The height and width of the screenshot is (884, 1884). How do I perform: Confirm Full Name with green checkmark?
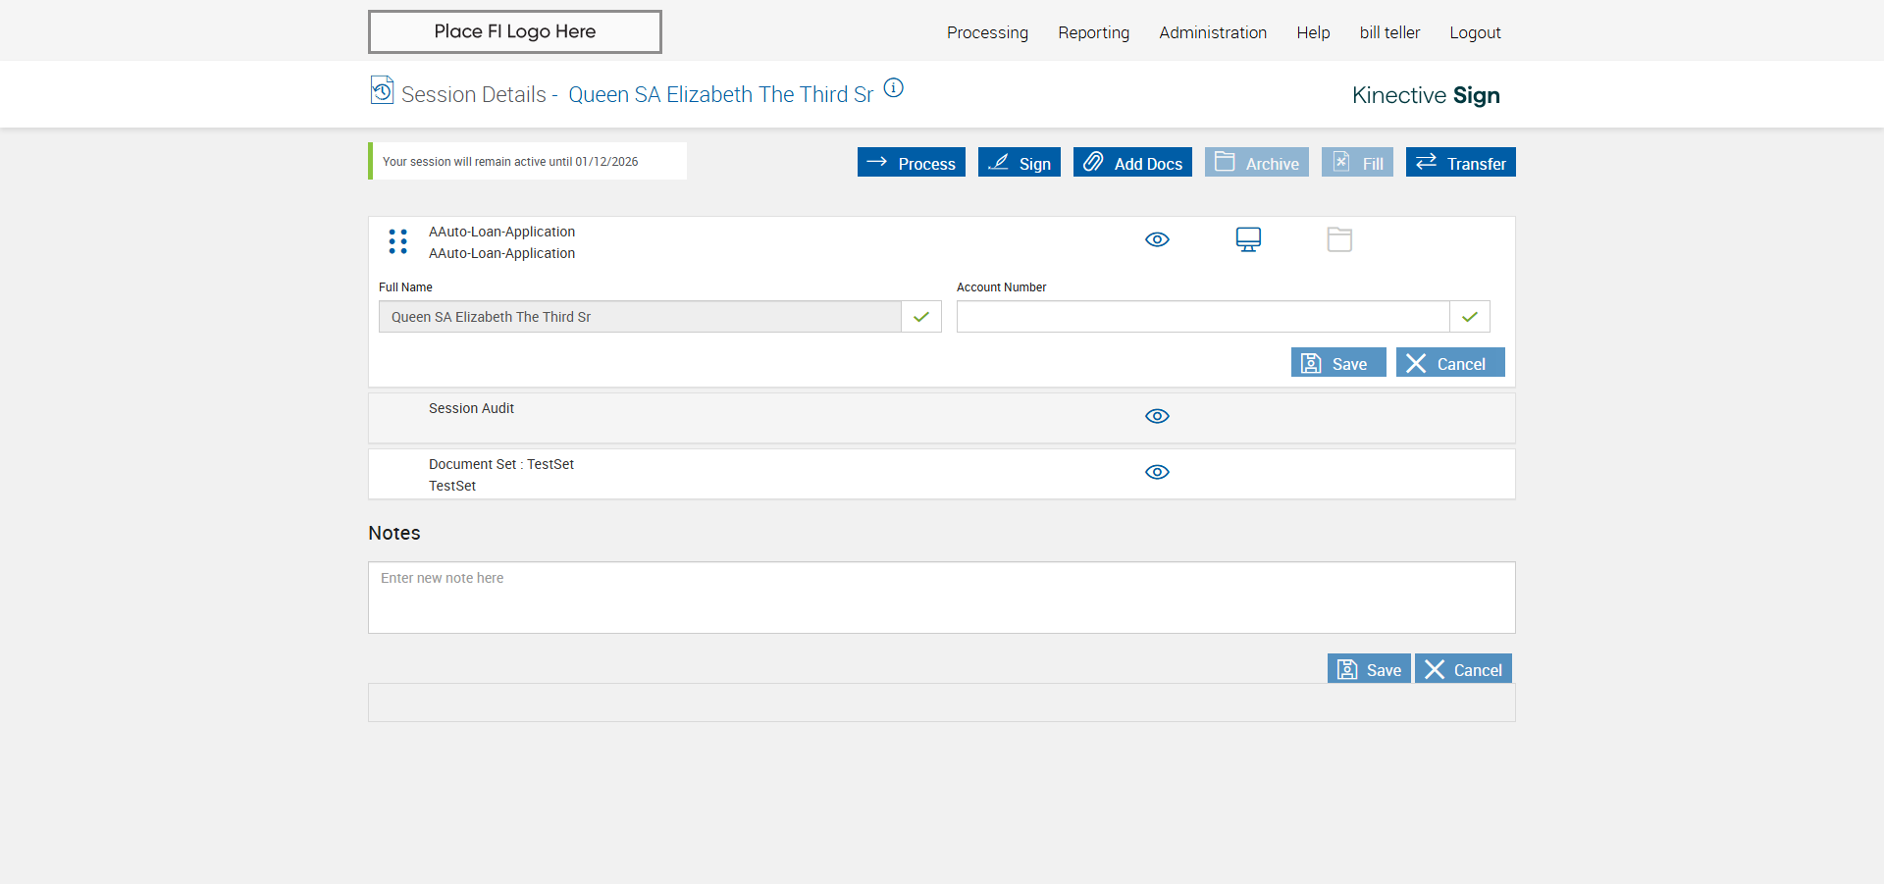click(921, 317)
